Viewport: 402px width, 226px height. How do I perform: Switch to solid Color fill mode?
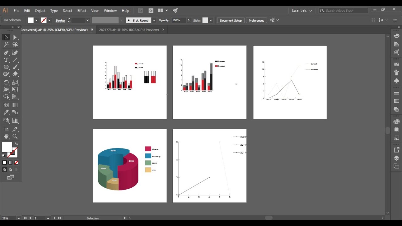4,163
